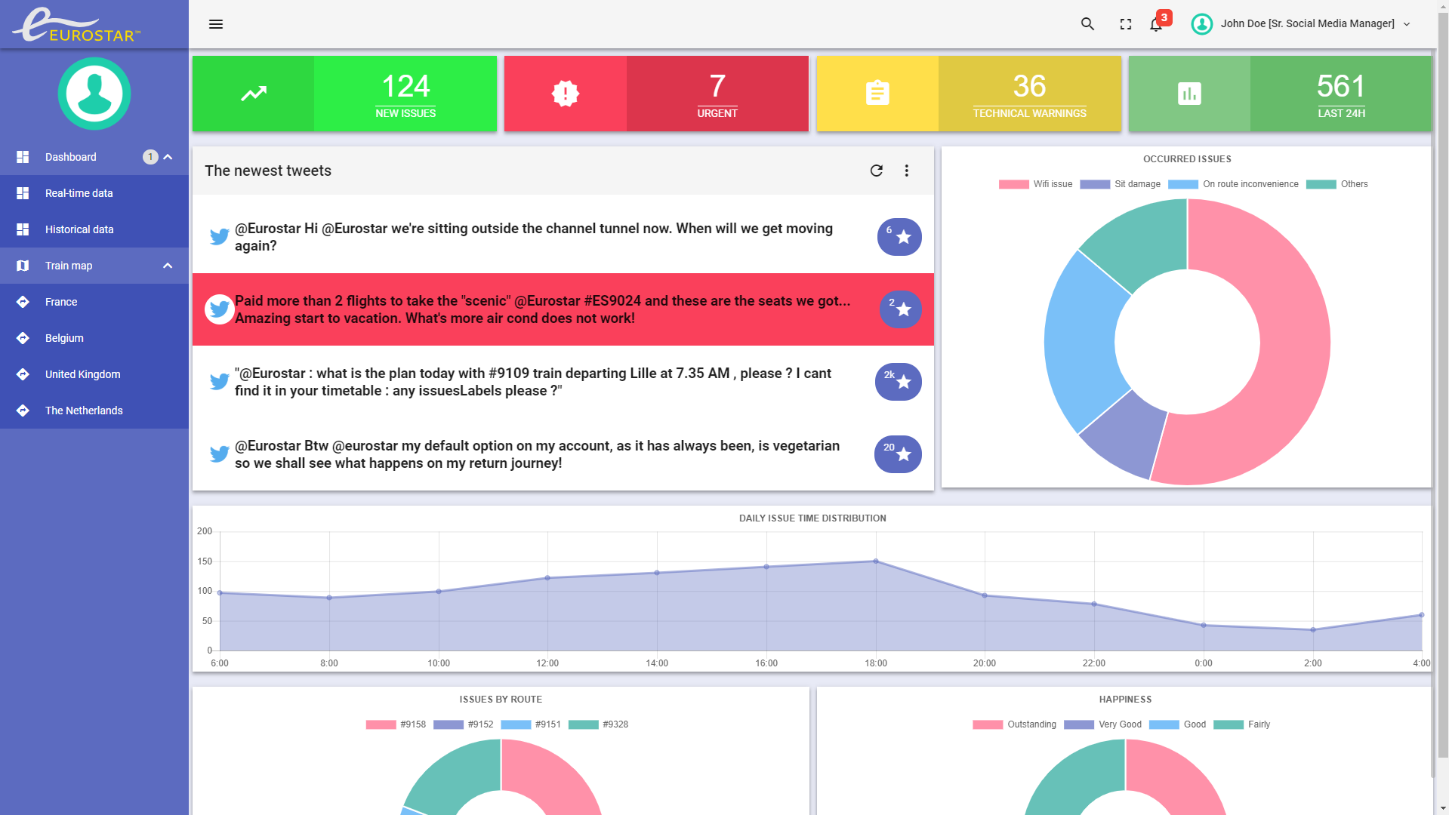Star the #ES9024 seats tweet (2)
This screenshot has height=815, width=1449.
click(x=900, y=309)
